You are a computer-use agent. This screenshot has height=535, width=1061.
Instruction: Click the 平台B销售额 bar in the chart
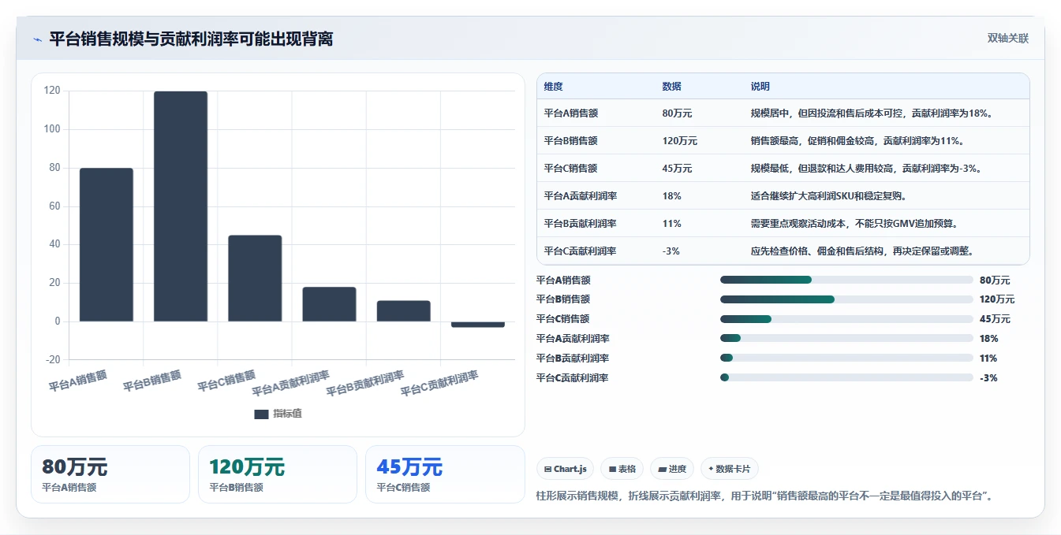(x=181, y=206)
